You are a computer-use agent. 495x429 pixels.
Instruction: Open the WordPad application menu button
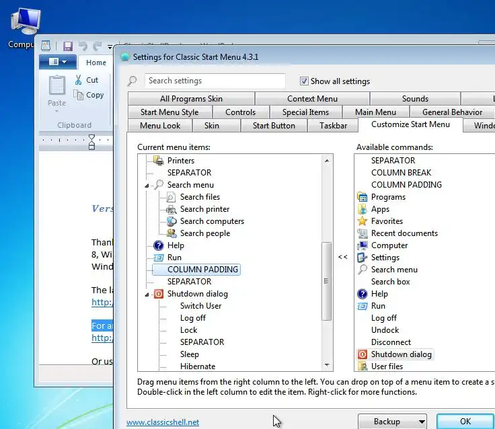[x=58, y=62]
